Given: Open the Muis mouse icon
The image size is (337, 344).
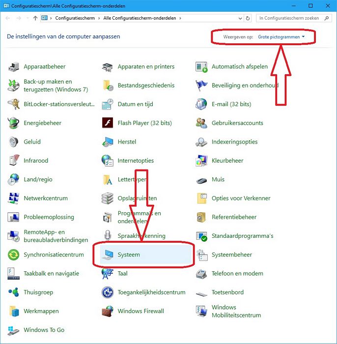Looking at the screenshot, I should 201,180.
